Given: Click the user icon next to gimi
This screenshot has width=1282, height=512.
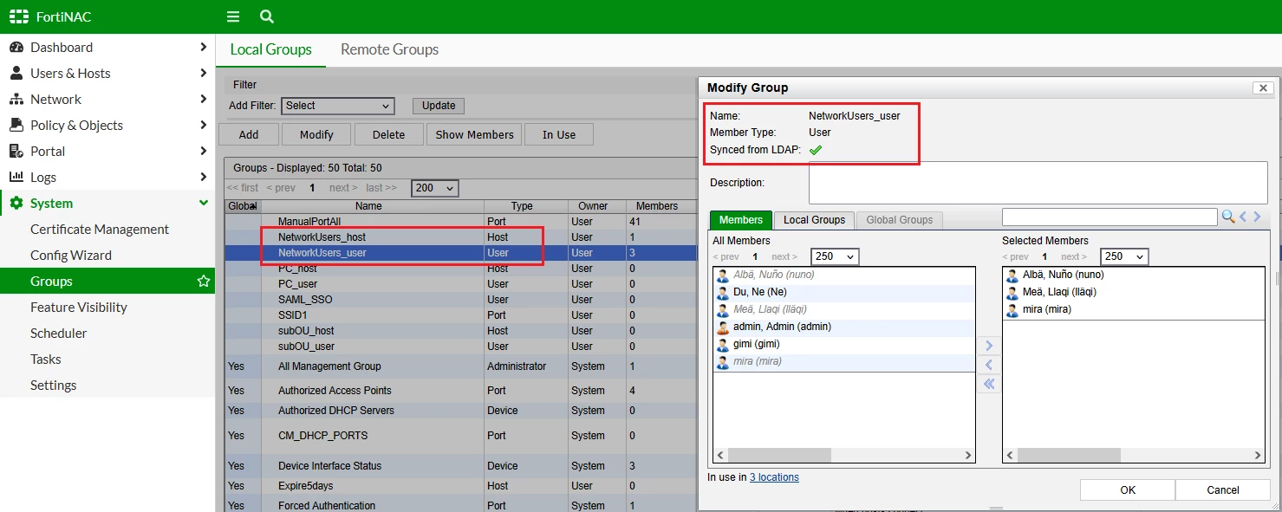Looking at the screenshot, I should [x=722, y=345].
